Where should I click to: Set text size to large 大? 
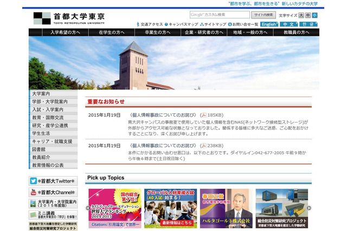point(301,15)
